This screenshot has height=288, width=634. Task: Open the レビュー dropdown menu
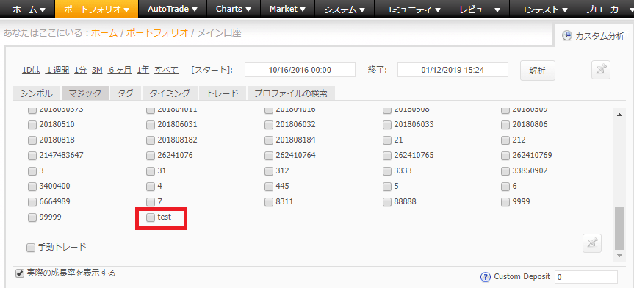click(x=479, y=10)
